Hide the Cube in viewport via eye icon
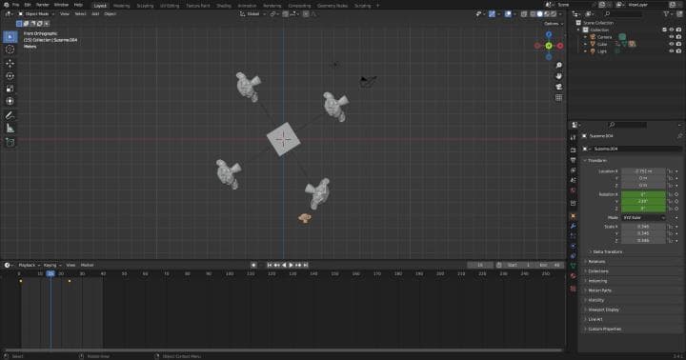Viewport: 686px width, 360px height. [x=672, y=44]
